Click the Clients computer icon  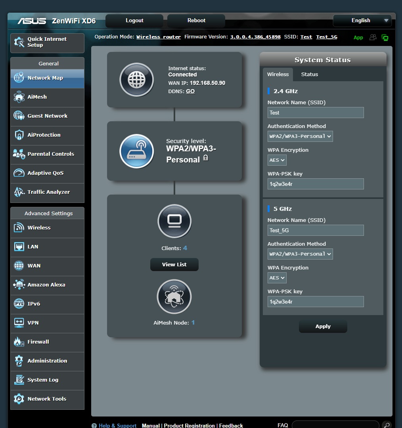tap(174, 221)
